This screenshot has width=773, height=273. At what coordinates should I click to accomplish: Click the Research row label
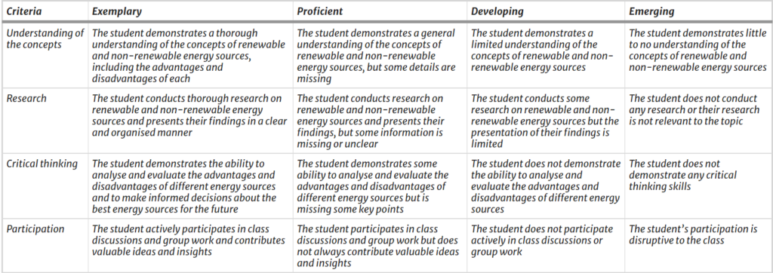pyautogui.click(x=26, y=99)
